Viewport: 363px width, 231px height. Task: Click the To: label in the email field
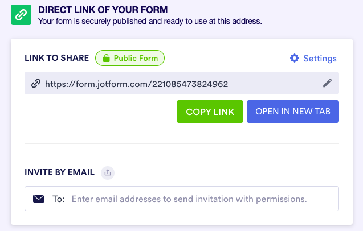[x=59, y=199]
